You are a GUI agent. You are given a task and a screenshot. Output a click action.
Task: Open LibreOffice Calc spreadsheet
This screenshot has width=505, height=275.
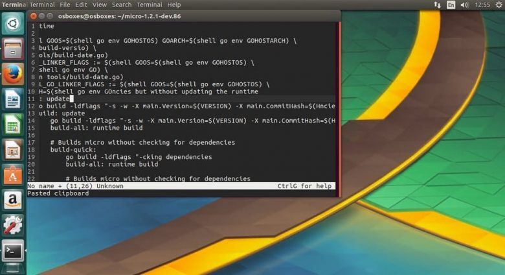[13, 124]
